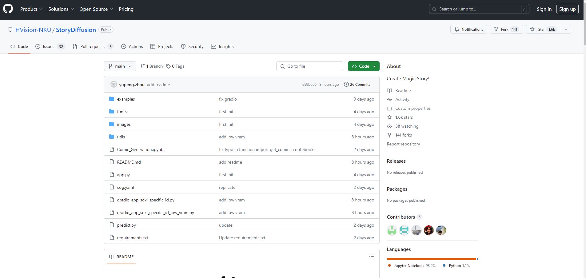Switch to the Issues tab
The height and width of the screenshot is (278, 586).
coord(50,46)
